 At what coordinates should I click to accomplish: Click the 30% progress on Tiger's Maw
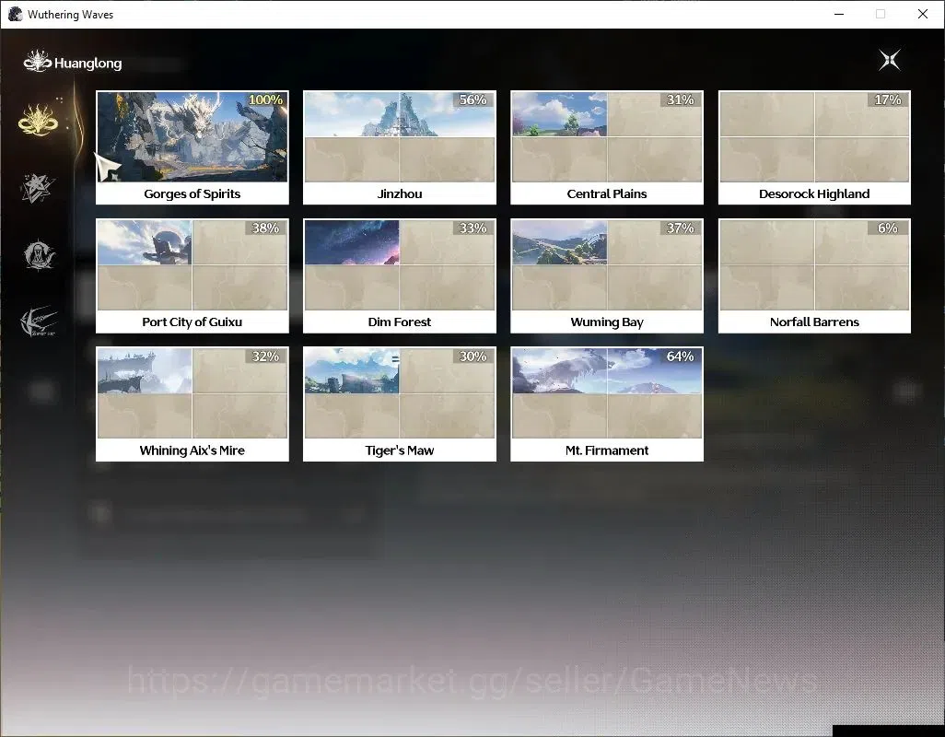click(473, 357)
